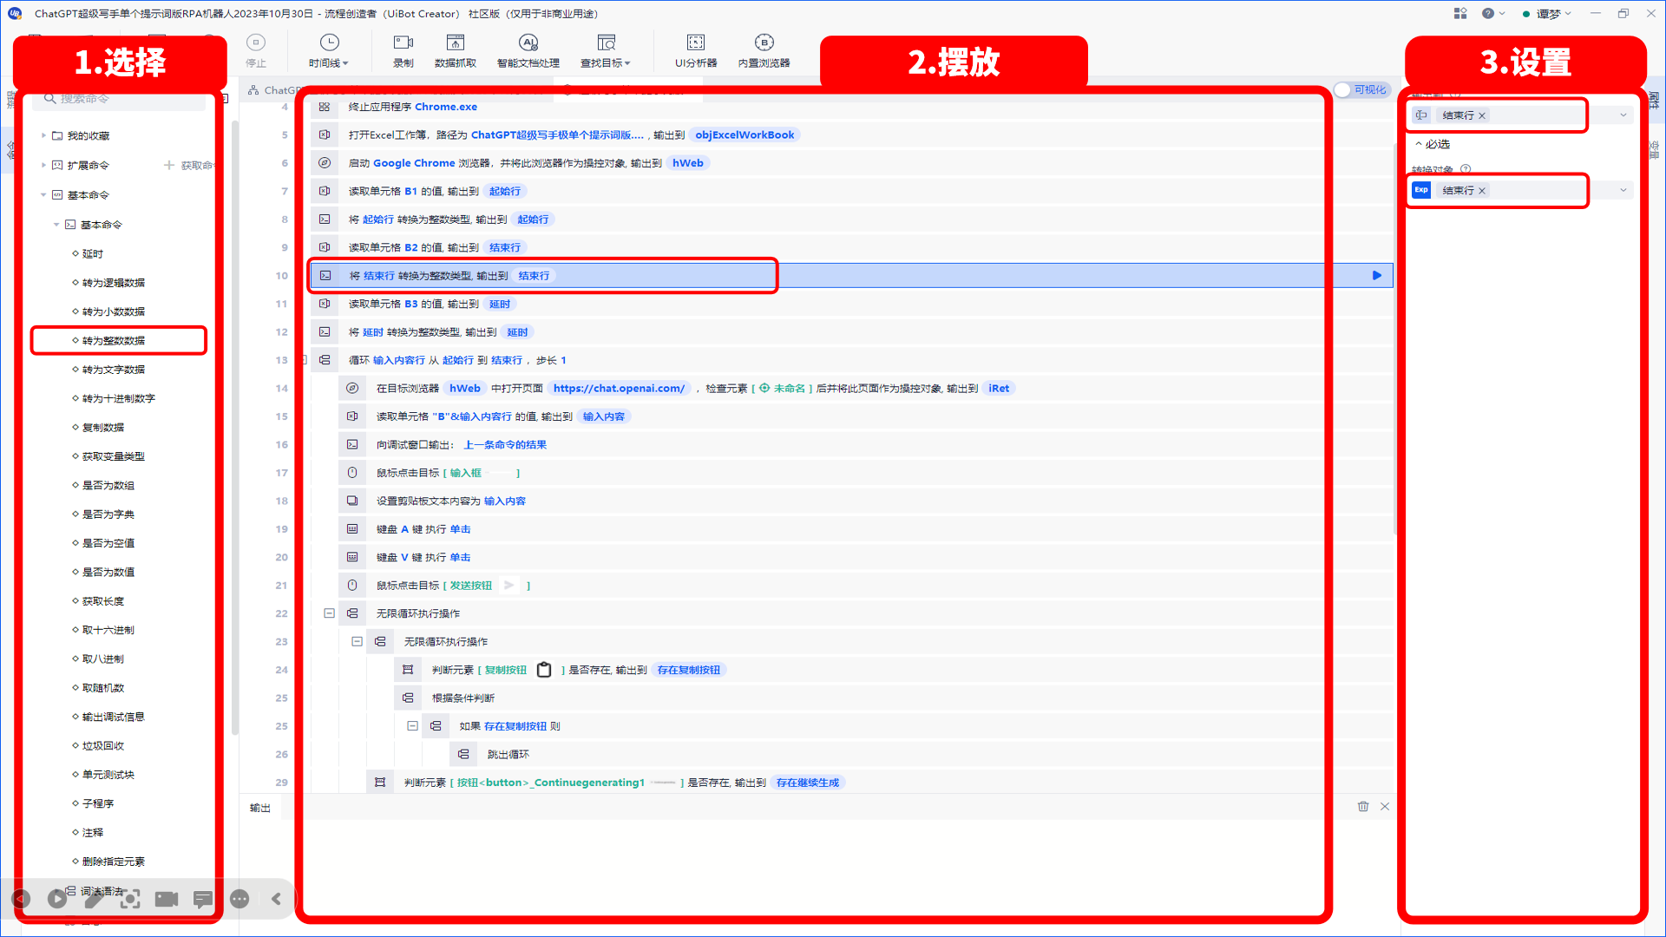Click the 发送按钮 target on line 21
The width and height of the screenshot is (1666, 937).
471,586
